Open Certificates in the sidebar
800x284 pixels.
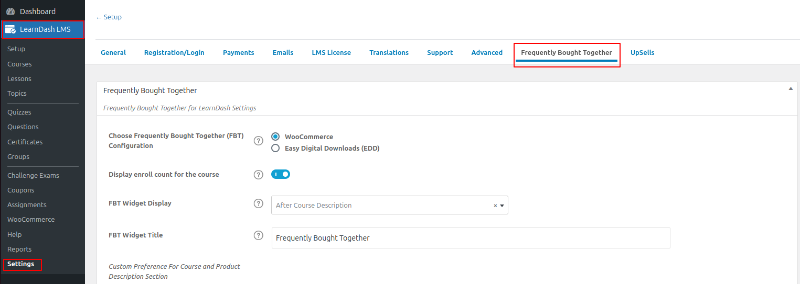pos(25,142)
